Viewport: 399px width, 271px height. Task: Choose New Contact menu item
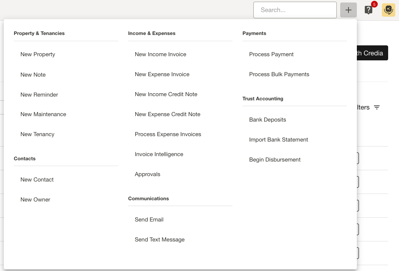[37, 180]
